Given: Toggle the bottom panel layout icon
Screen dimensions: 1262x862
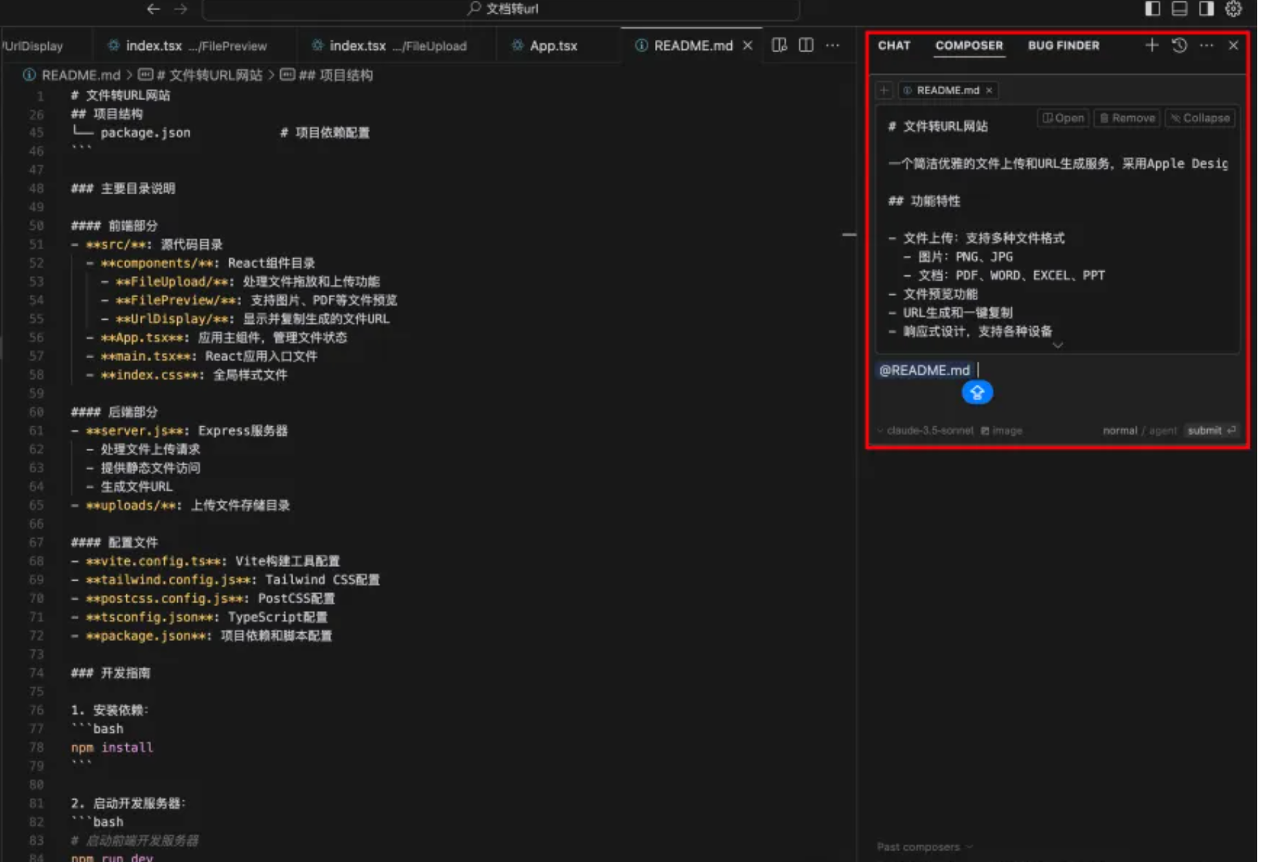Looking at the screenshot, I should [1180, 8].
